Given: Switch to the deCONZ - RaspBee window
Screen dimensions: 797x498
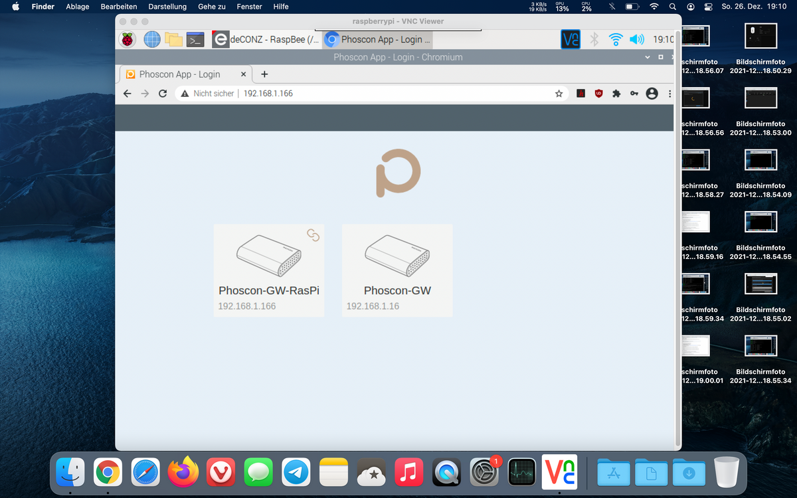Looking at the screenshot, I should point(266,40).
